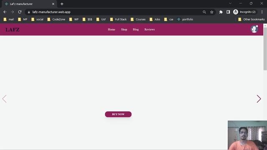
Task: Close the Laf'z manufacturer tab
Action: (x=53, y=4)
